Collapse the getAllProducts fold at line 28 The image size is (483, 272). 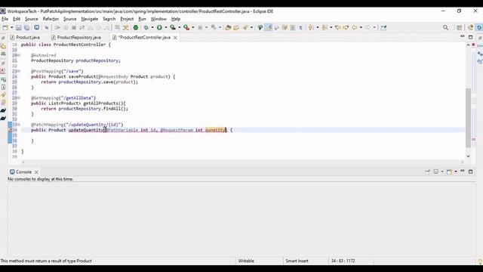[19, 98]
